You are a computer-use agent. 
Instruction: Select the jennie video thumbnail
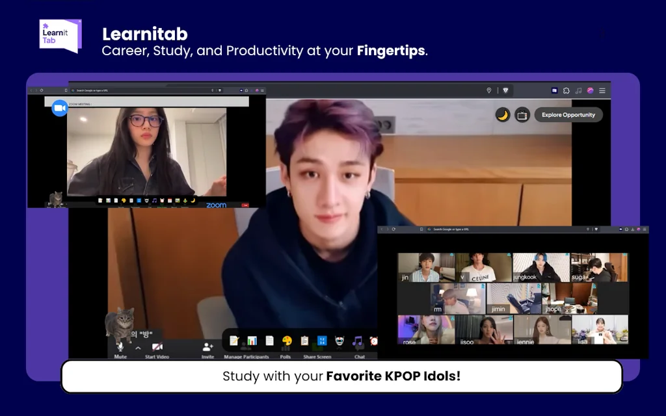coord(542,330)
